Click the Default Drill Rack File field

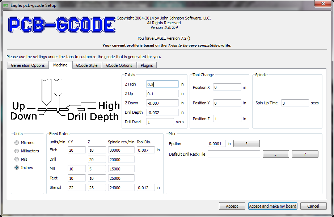pyautogui.click(x=234, y=154)
